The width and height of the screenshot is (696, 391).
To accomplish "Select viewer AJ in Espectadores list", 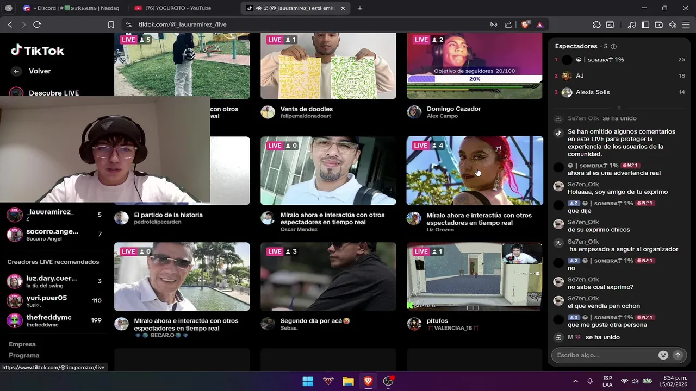I will point(620,76).
